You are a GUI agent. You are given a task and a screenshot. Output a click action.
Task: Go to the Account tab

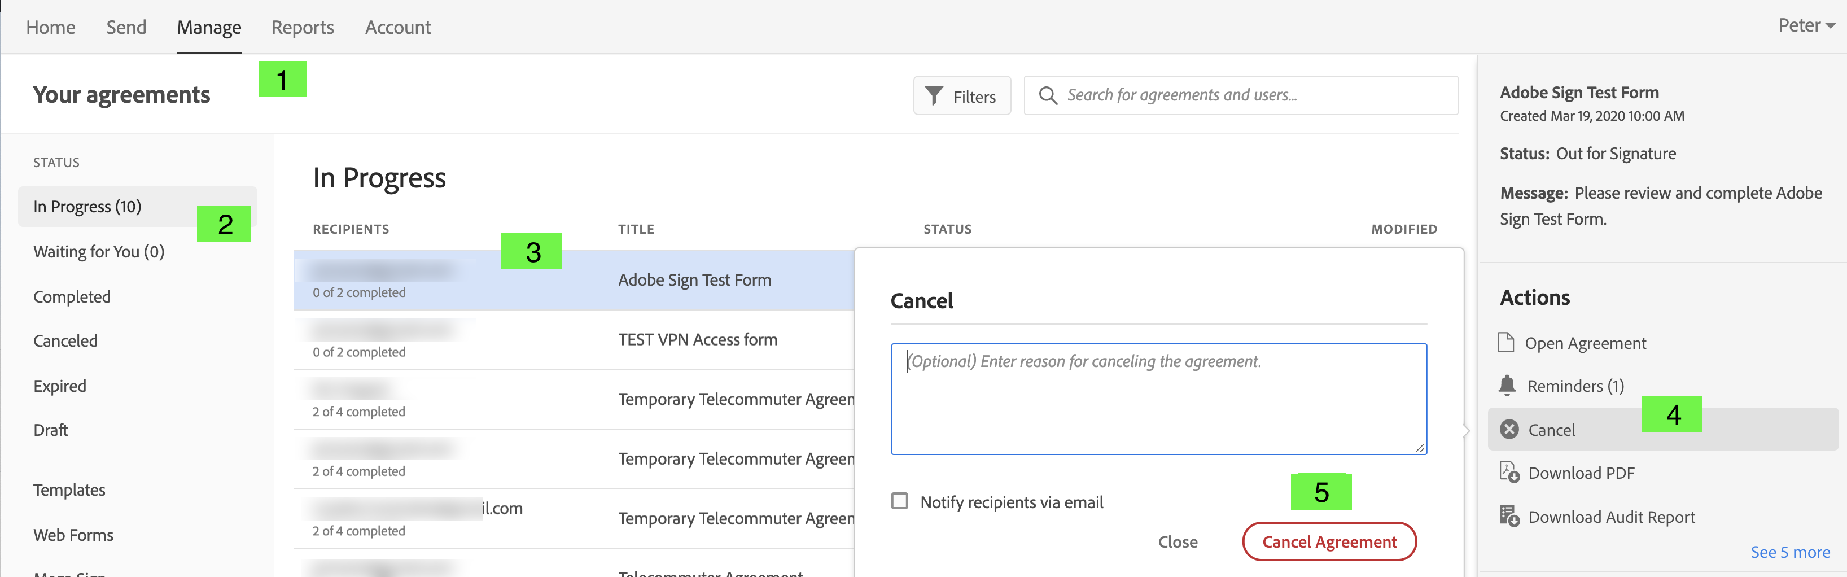397,27
